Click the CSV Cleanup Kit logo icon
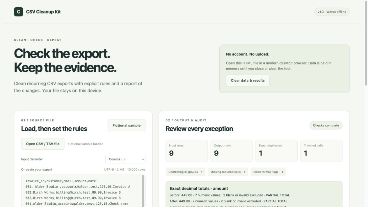This screenshot has width=368, height=207. click(18, 12)
